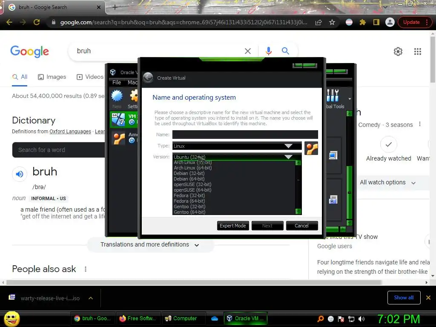Screen dimensions: 436x327
Task: Open Chrome profile avatar
Action: (x=390, y=22)
